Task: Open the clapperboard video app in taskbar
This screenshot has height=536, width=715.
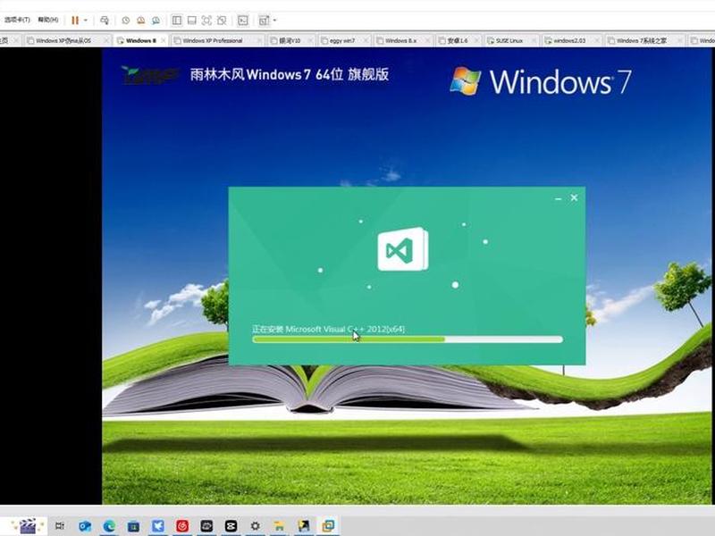Action: pos(29,526)
